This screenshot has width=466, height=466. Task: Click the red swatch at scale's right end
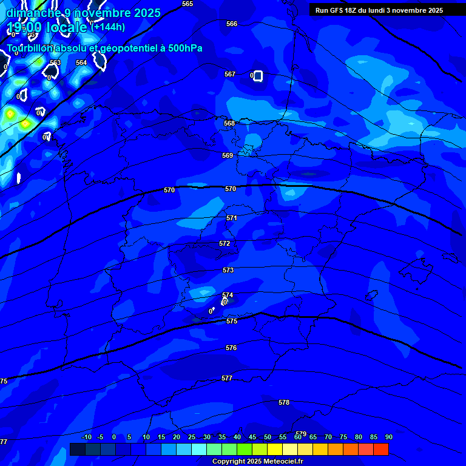[x=381, y=450]
